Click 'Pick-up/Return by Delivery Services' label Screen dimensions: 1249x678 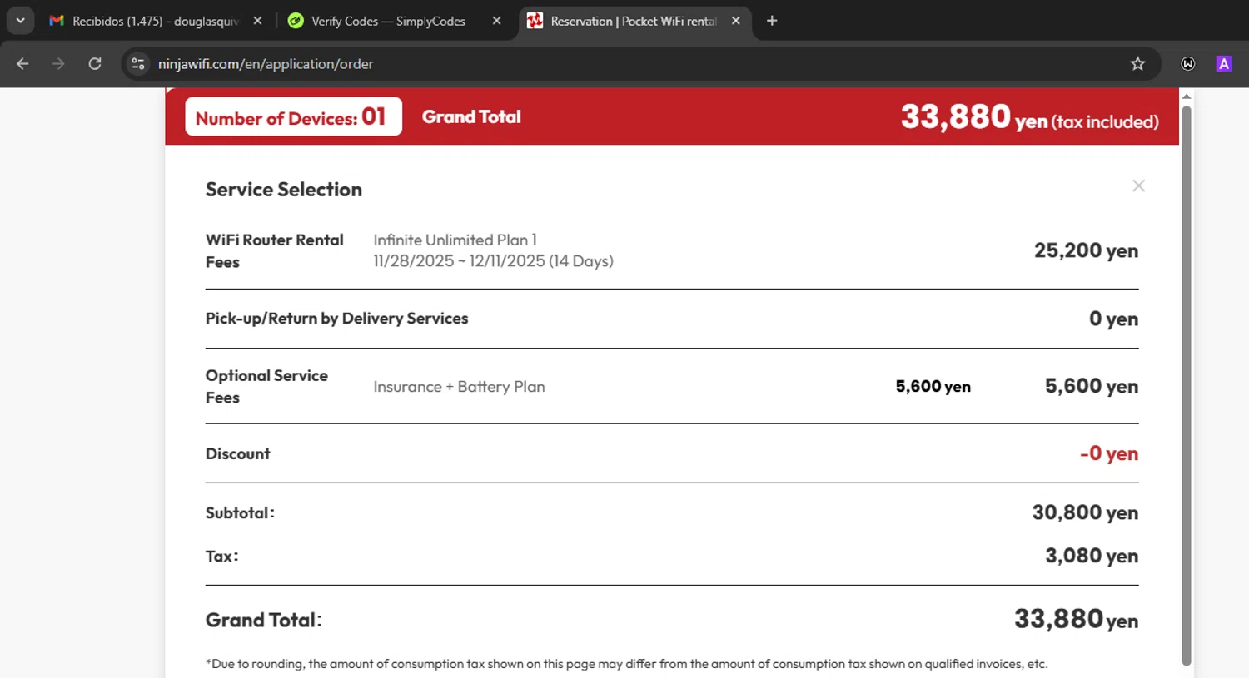(336, 318)
